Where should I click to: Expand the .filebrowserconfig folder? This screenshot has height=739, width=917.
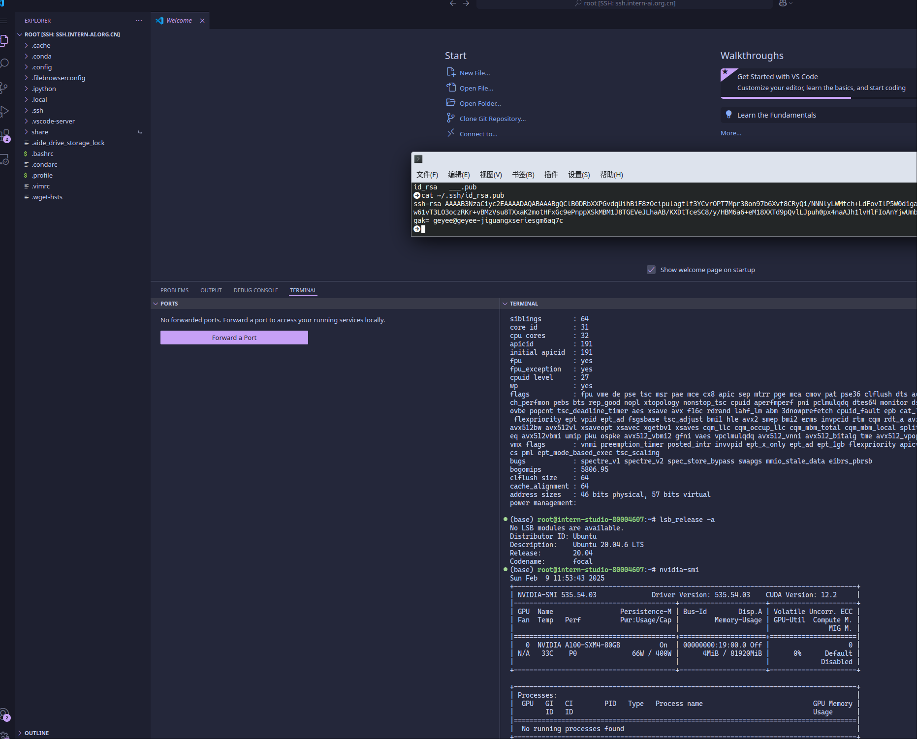click(26, 78)
